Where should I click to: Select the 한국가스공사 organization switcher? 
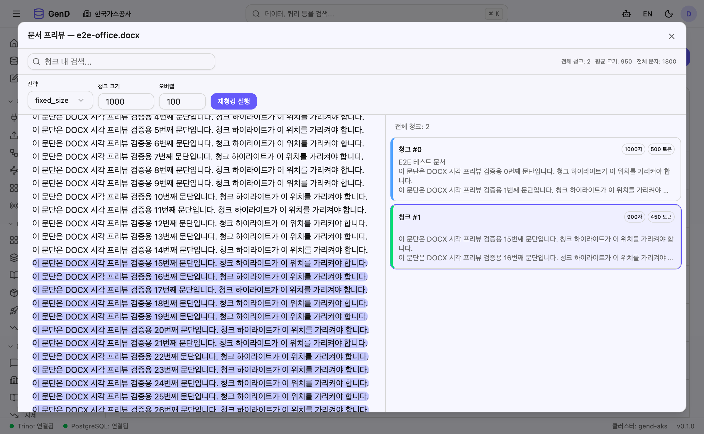107,14
